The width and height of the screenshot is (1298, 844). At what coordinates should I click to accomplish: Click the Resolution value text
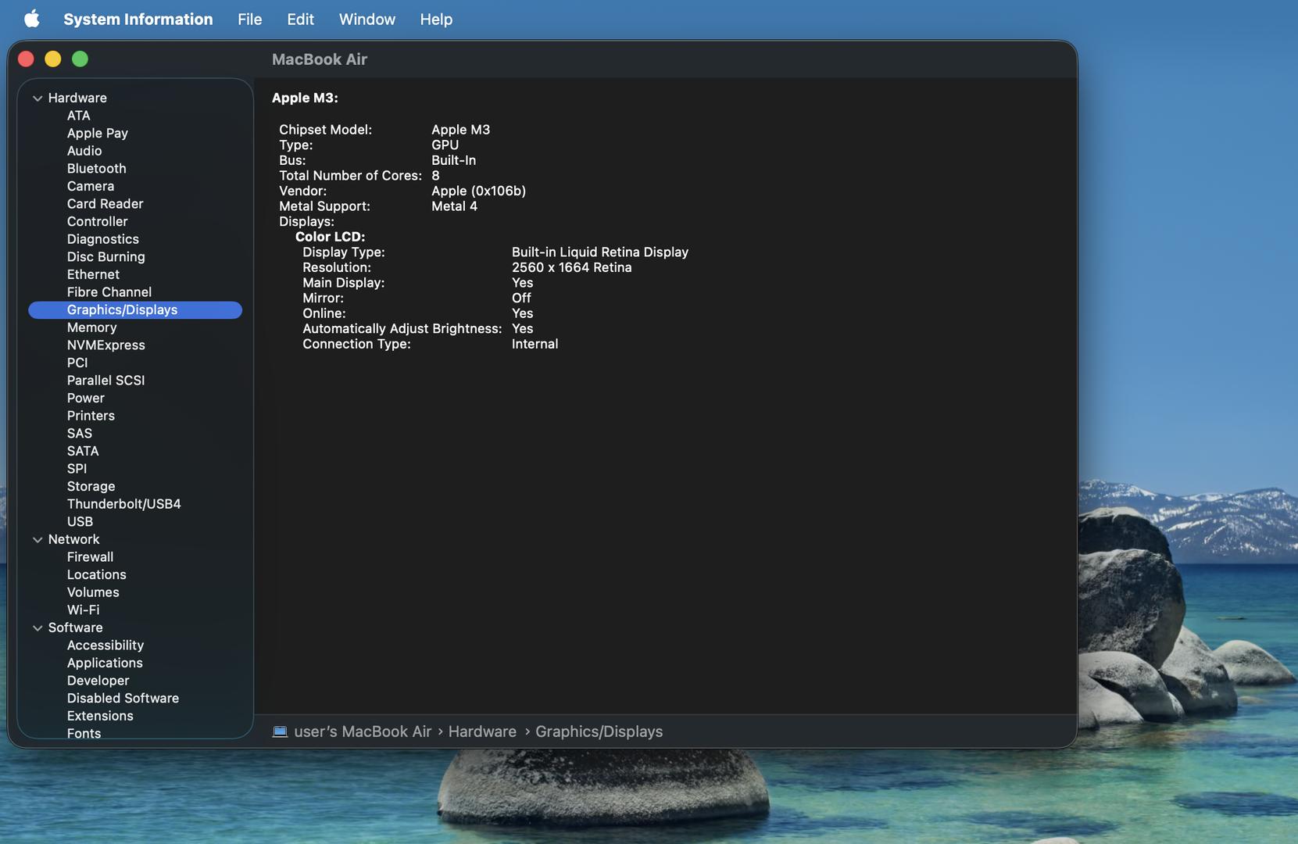point(571,267)
